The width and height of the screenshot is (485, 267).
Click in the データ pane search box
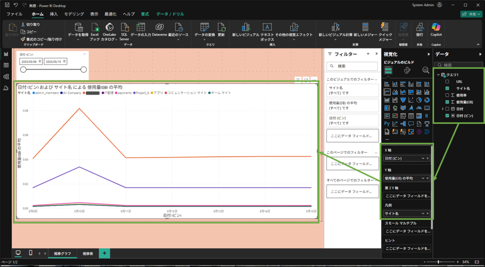click(460, 65)
